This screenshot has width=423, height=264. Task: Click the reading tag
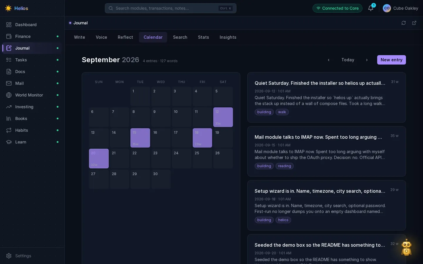285,166
